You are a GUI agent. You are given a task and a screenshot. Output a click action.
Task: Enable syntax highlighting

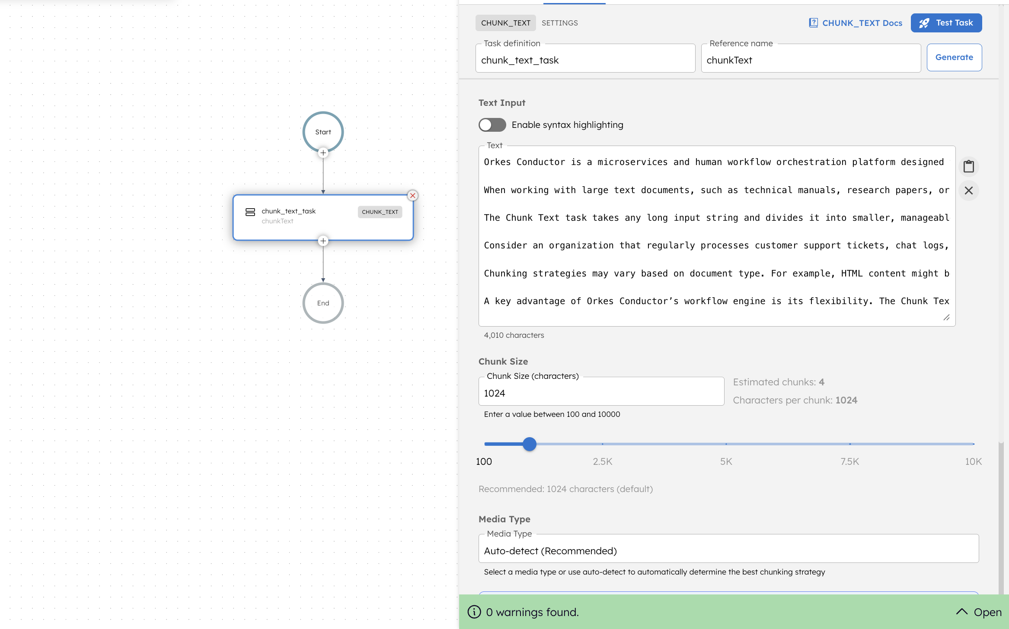[x=492, y=125]
